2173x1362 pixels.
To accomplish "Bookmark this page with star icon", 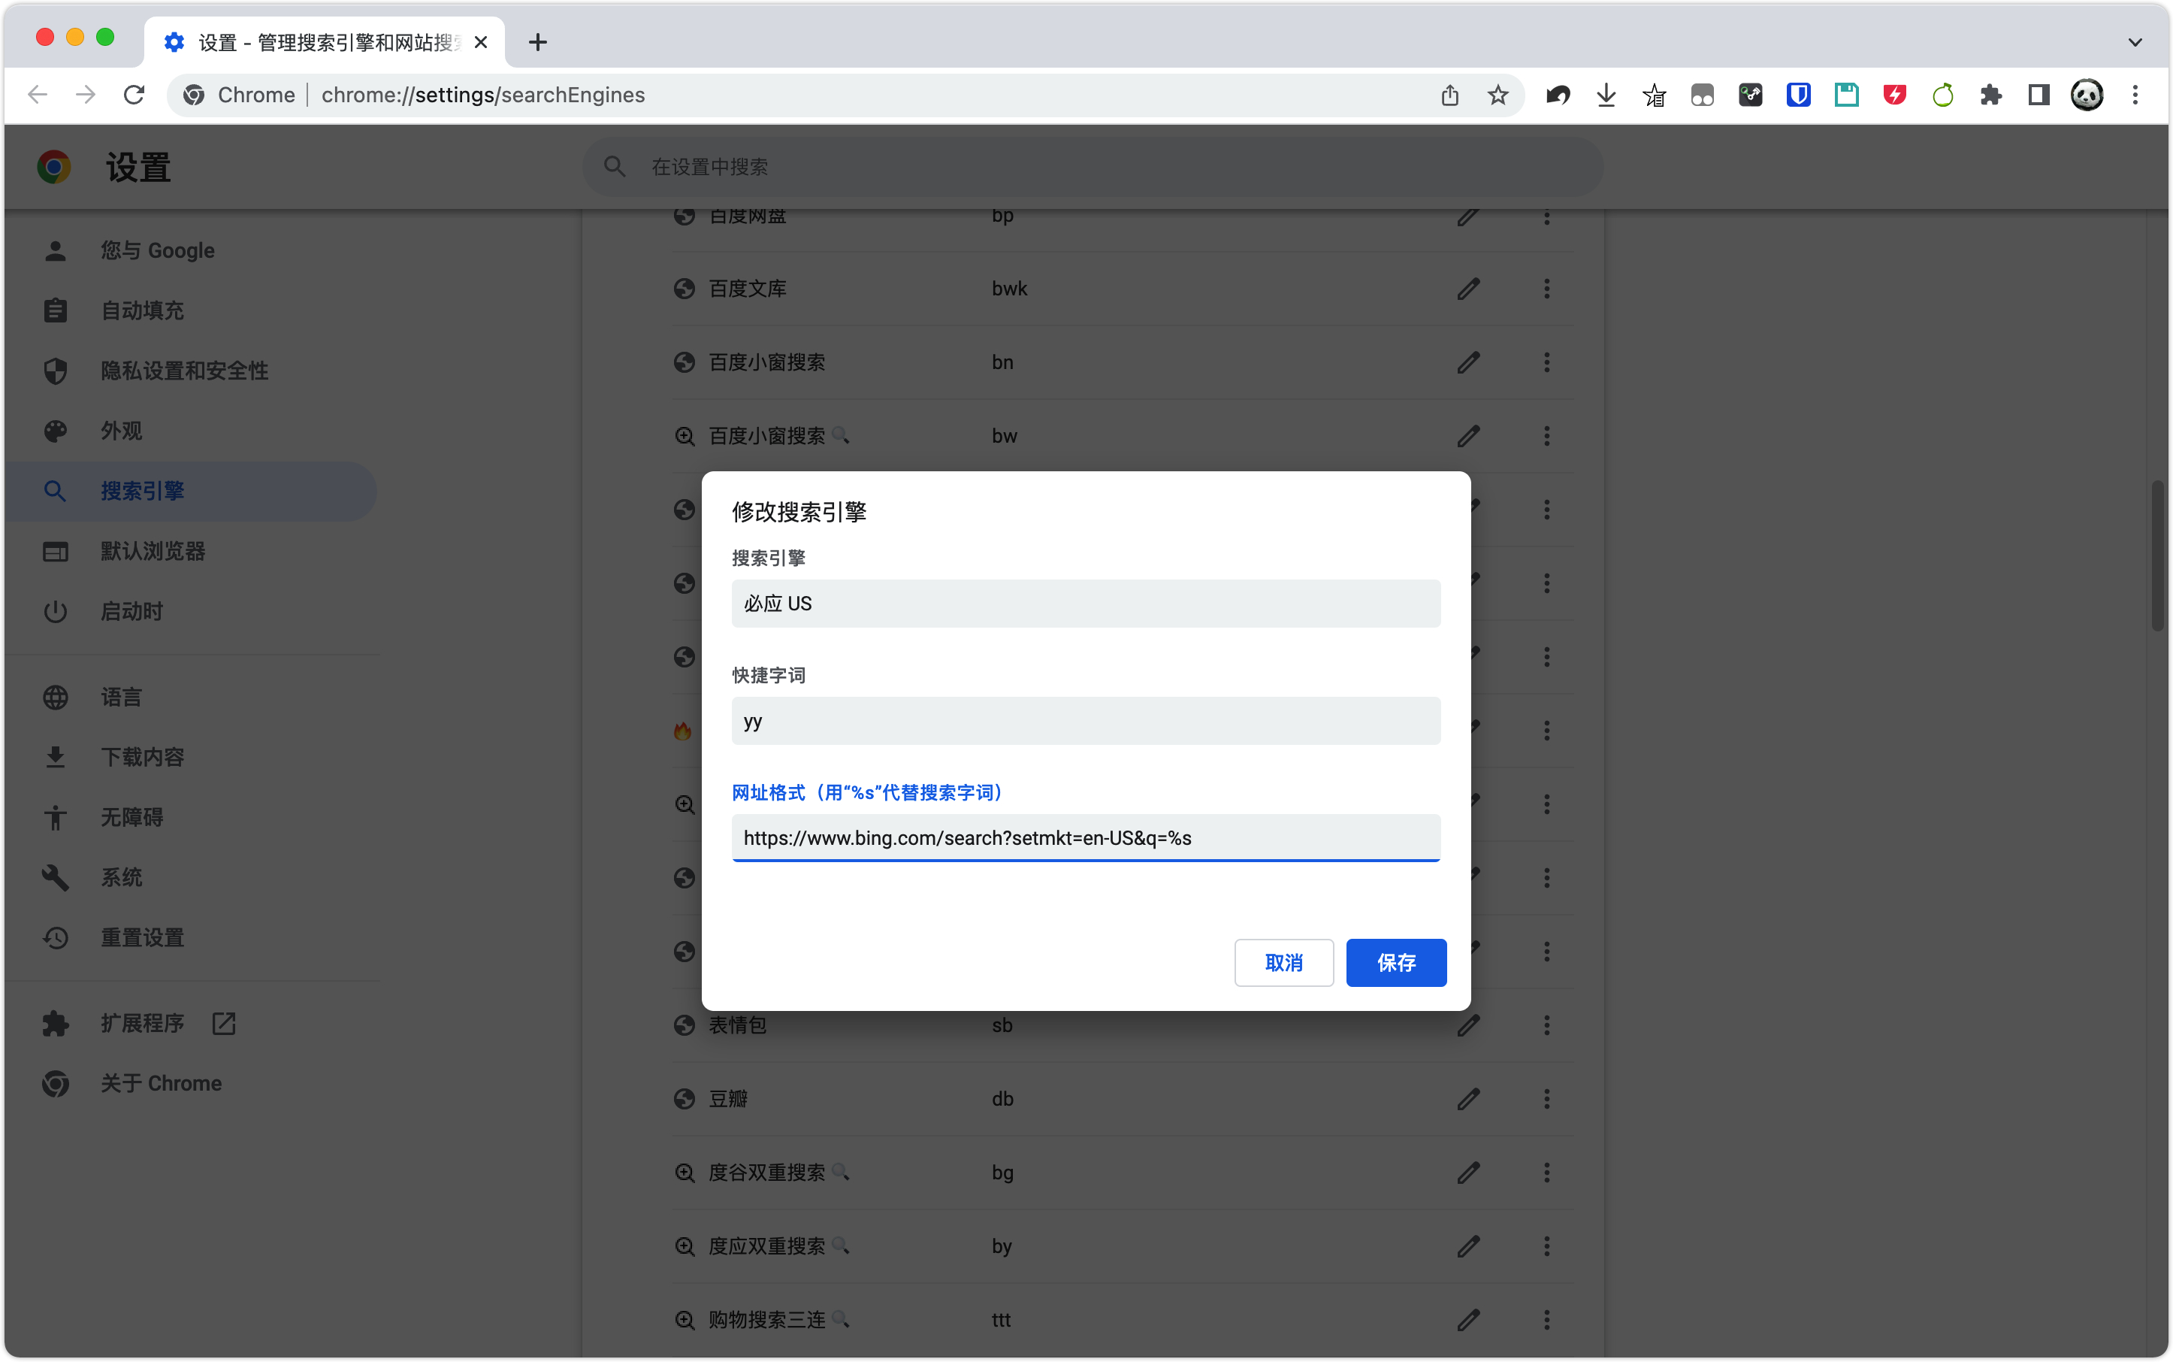I will (1498, 95).
